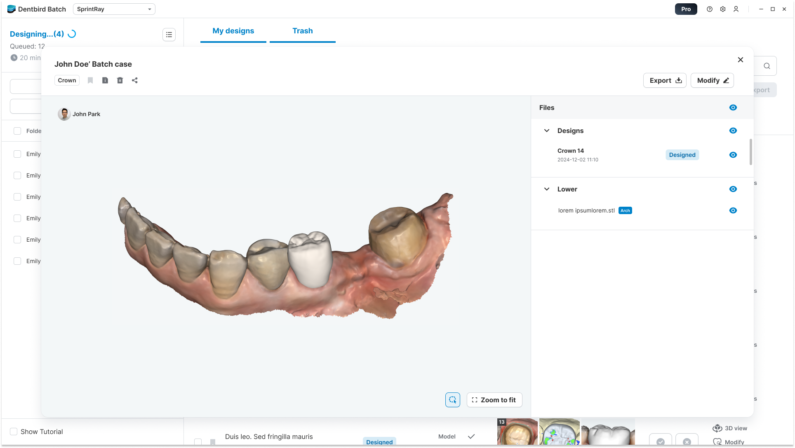The width and height of the screenshot is (795, 448).
Task: Click the trash delete icon
Action: click(x=120, y=80)
